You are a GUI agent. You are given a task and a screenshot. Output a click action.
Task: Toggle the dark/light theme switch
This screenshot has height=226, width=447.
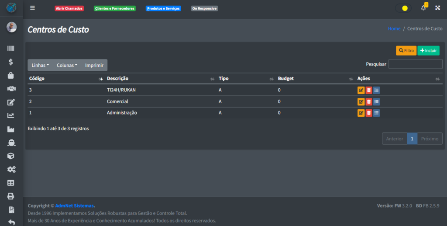click(x=403, y=8)
